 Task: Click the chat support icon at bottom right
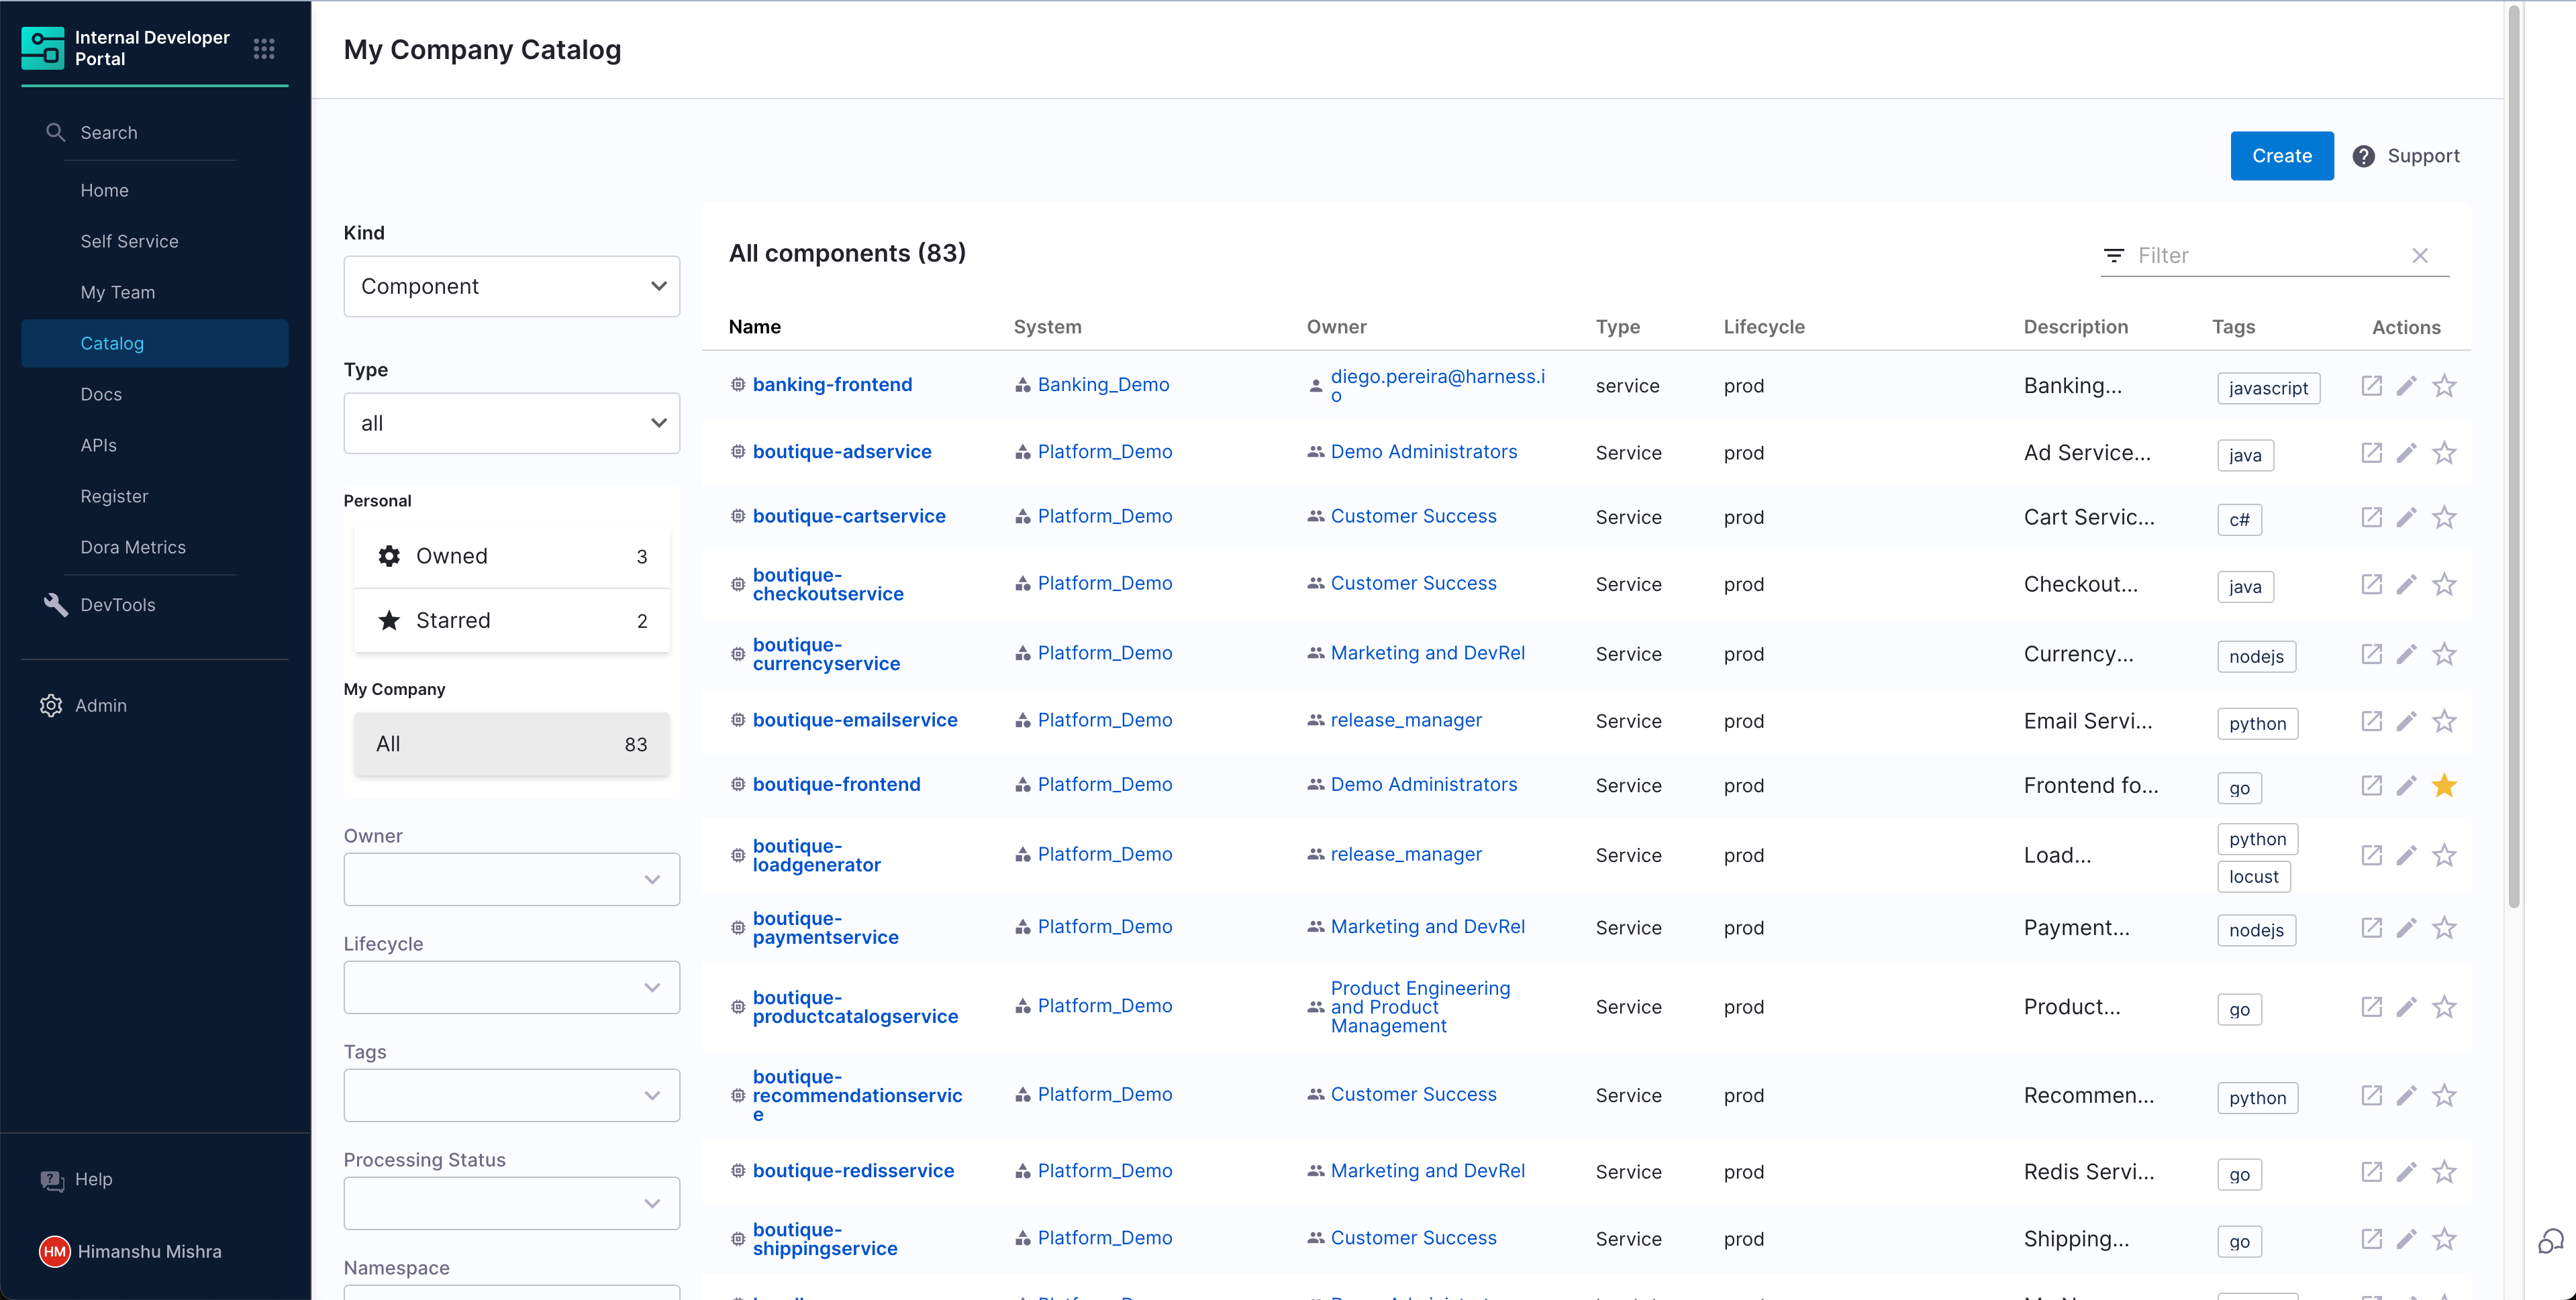click(x=2550, y=1240)
